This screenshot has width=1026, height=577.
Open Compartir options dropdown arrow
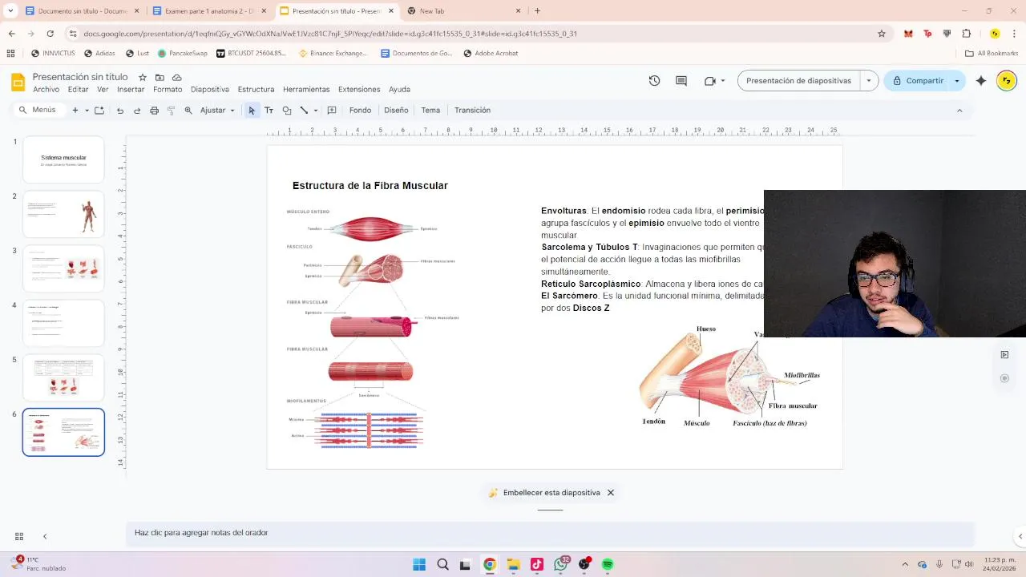(956, 81)
